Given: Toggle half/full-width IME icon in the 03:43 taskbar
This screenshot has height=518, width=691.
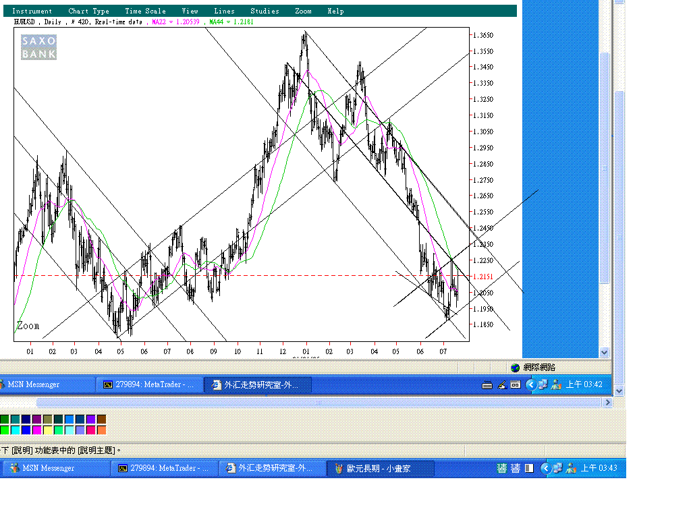Looking at the screenshot, I should [529, 468].
